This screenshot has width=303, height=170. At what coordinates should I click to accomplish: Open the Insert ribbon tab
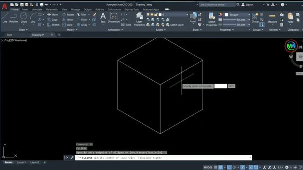pyautogui.click(x=25, y=9)
